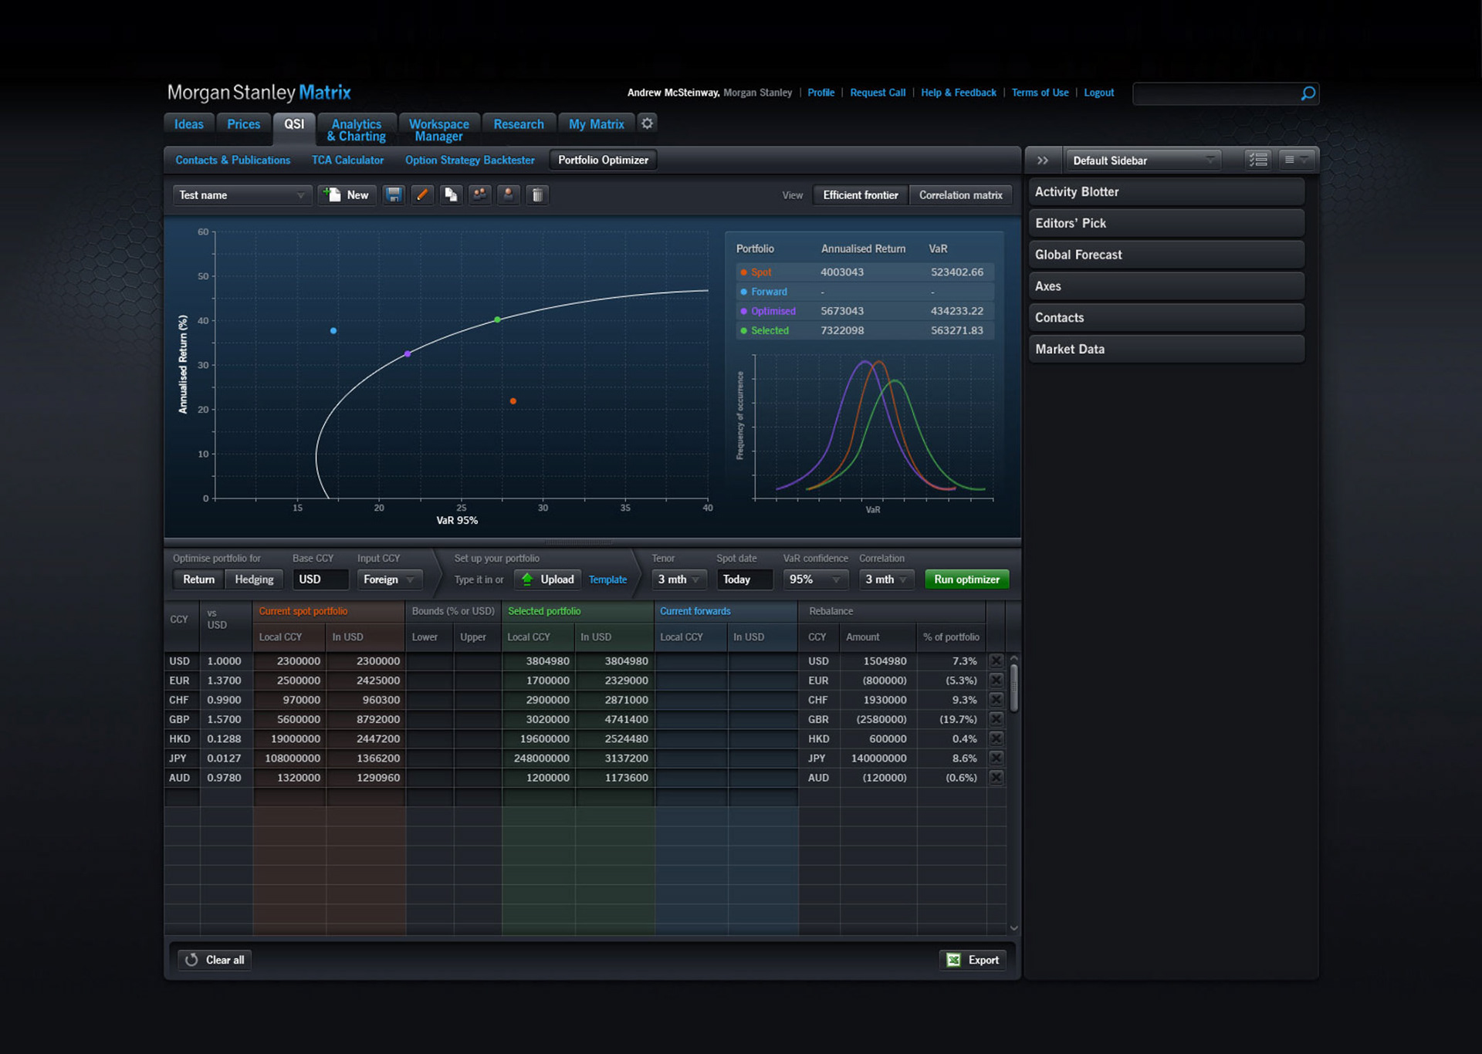Remove the AUD rebalance row
This screenshot has width=1482, height=1054.
pos(996,778)
